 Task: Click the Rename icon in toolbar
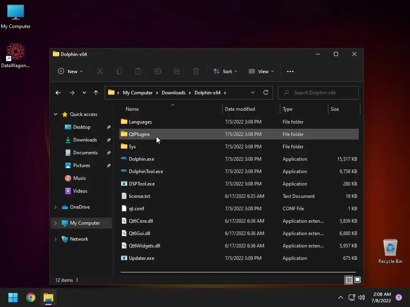[158, 71]
